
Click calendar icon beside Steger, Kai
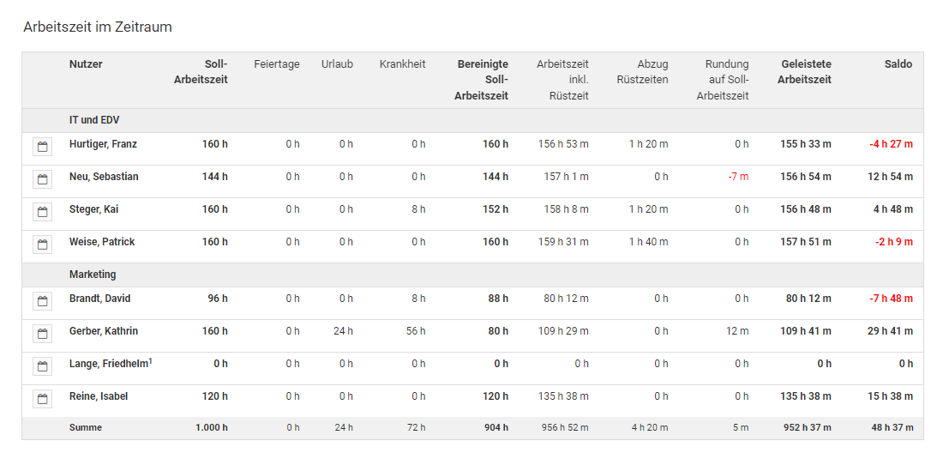tap(42, 212)
